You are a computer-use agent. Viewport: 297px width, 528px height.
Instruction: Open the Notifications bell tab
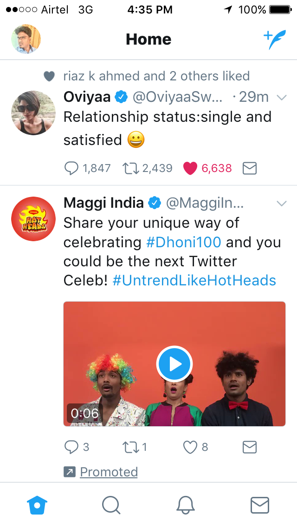(185, 505)
